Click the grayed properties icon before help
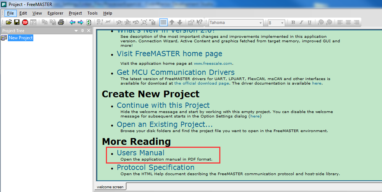The width and height of the screenshot is (382, 192). [x=191, y=23]
